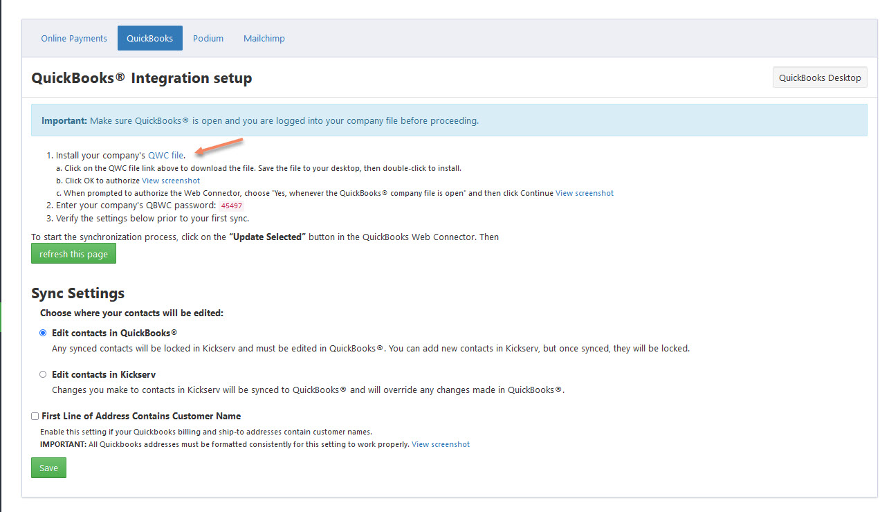
Task: Click the 'Update Selected' bold text
Action: (x=268, y=237)
